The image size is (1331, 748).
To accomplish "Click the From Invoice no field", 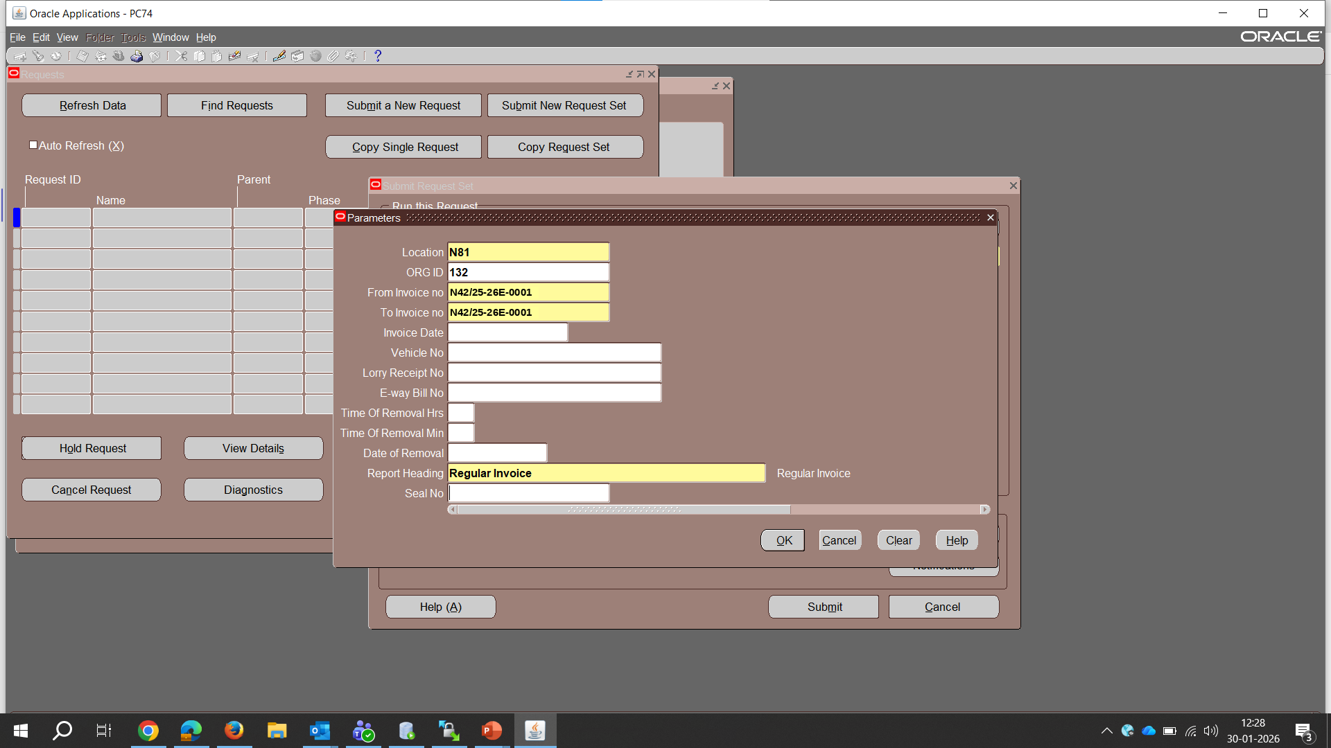I will (x=528, y=292).
